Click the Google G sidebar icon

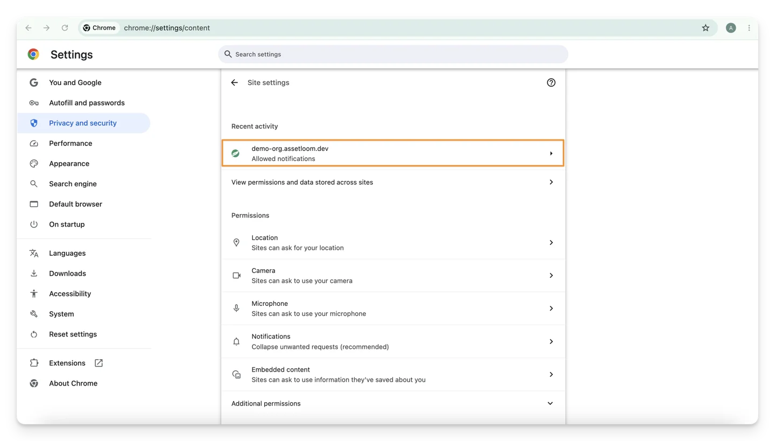tap(34, 82)
